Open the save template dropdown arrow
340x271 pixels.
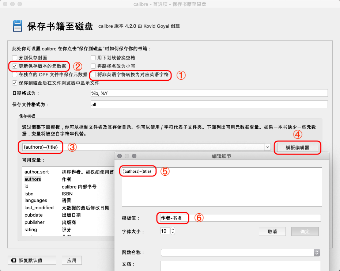click(268, 147)
